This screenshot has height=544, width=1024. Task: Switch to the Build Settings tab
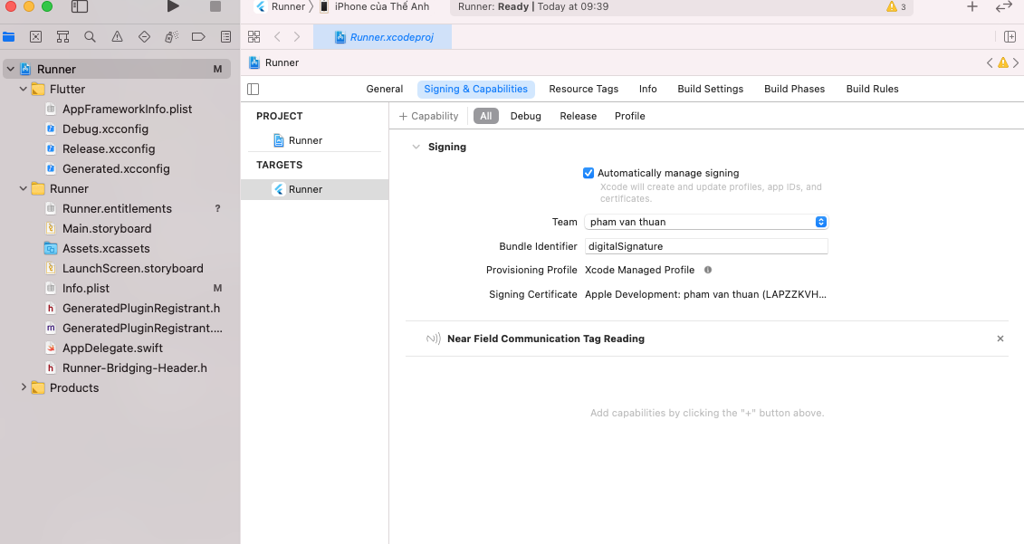click(x=711, y=89)
